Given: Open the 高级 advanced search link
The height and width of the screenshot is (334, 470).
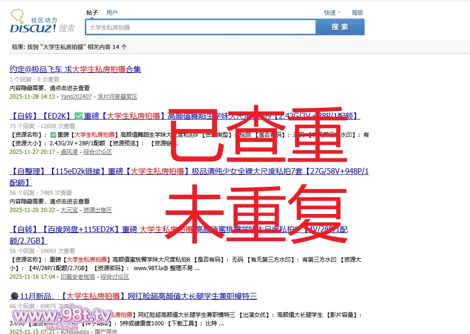Looking at the screenshot, I should [x=357, y=13].
